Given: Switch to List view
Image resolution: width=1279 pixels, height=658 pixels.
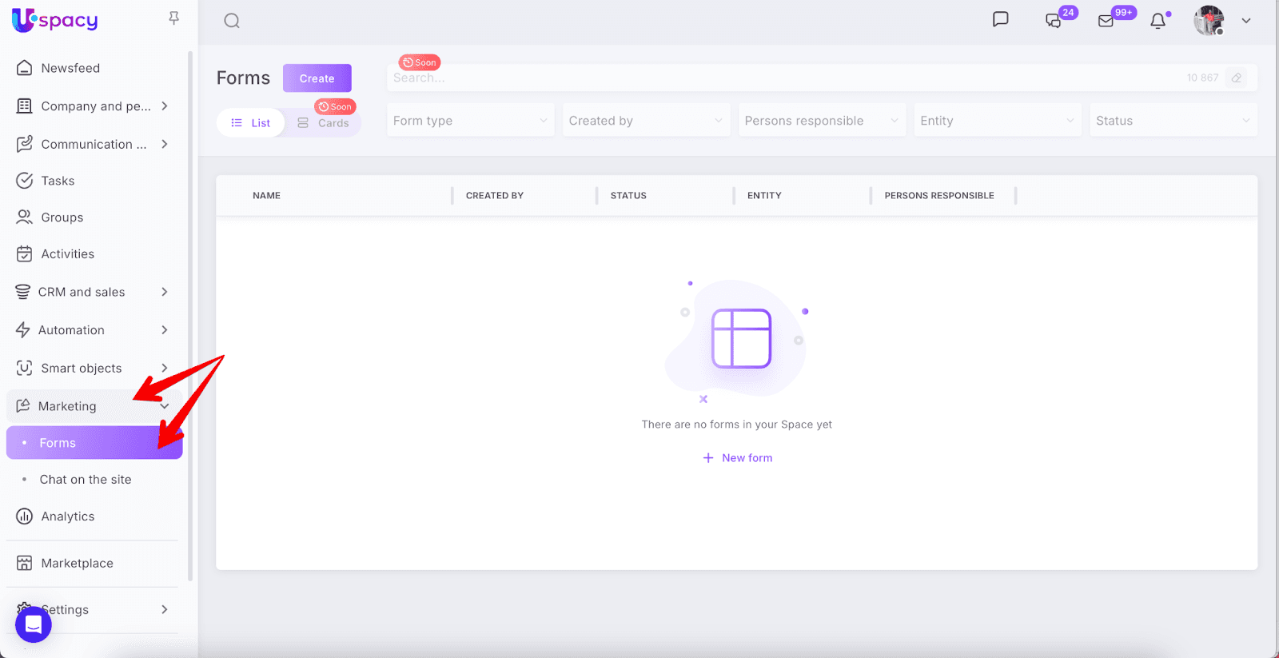Looking at the screenshot, I should 251,123.
